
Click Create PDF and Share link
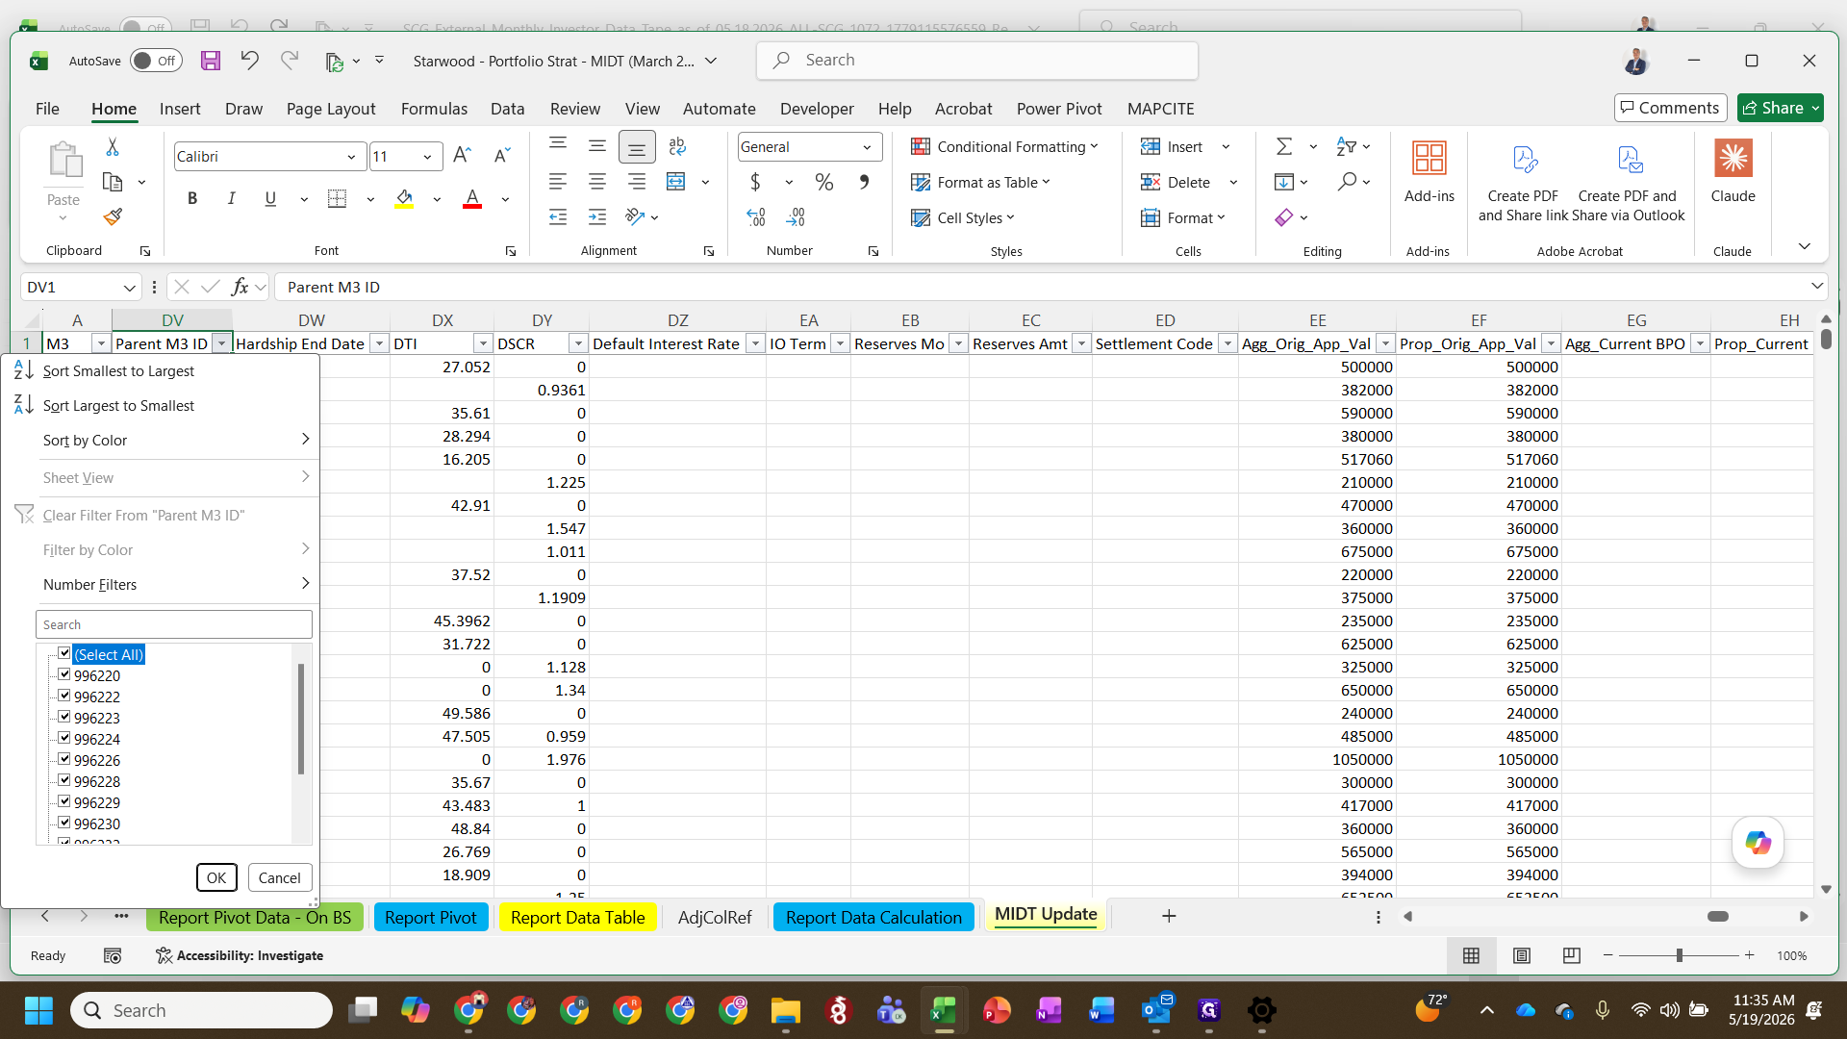click(x=1524, y=181)
